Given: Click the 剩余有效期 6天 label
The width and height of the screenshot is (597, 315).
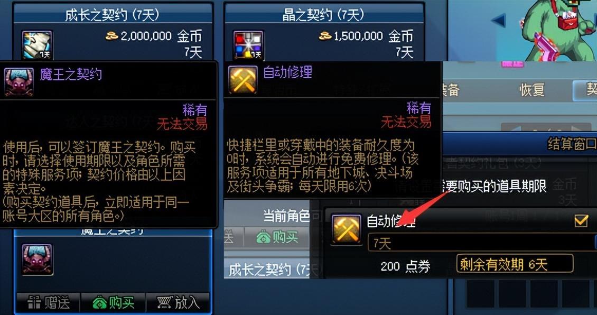Looking at the screenshot, I should pos(515,264).
